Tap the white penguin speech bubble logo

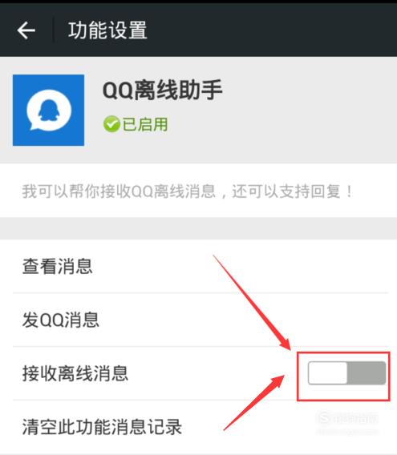coord(49,110)
